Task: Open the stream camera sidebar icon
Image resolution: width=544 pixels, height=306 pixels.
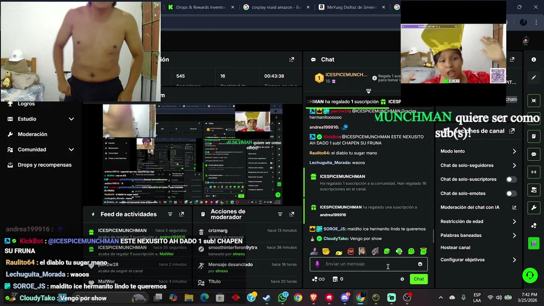Action: [x=534, y=190]
